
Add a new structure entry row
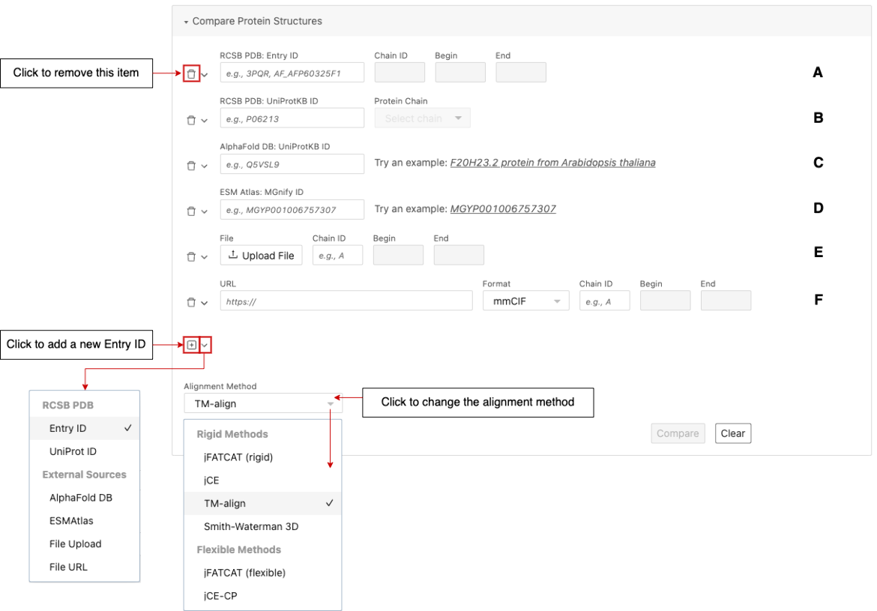(192, 344)
